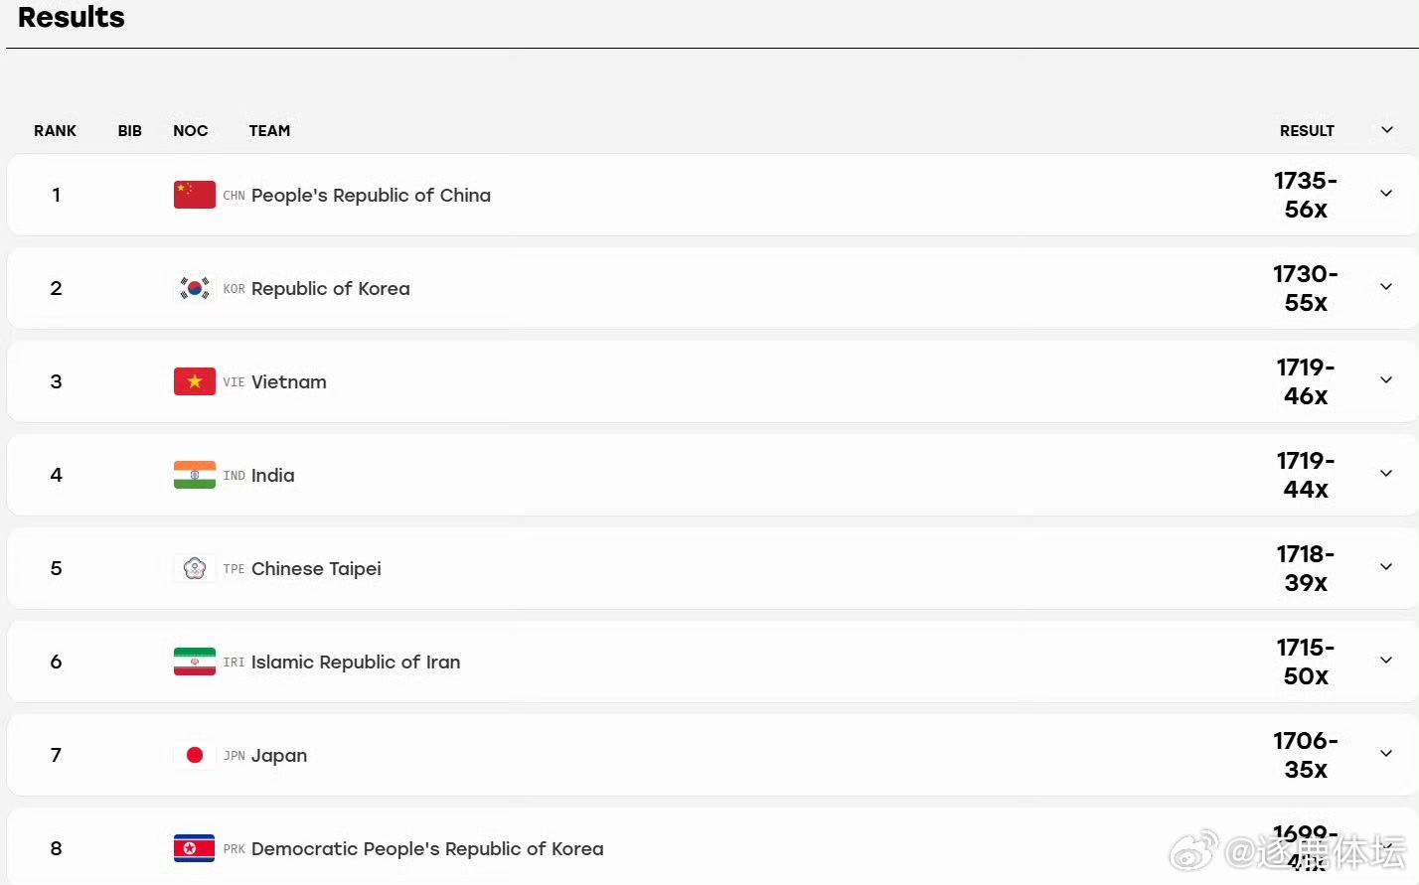Select the TEAM column header
The width and height of the screenshot is (1419, 885).
pyautogui.click(x=269, y=131)
